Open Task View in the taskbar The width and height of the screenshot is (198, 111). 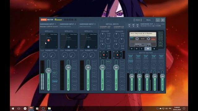click(x=19, y=109)
